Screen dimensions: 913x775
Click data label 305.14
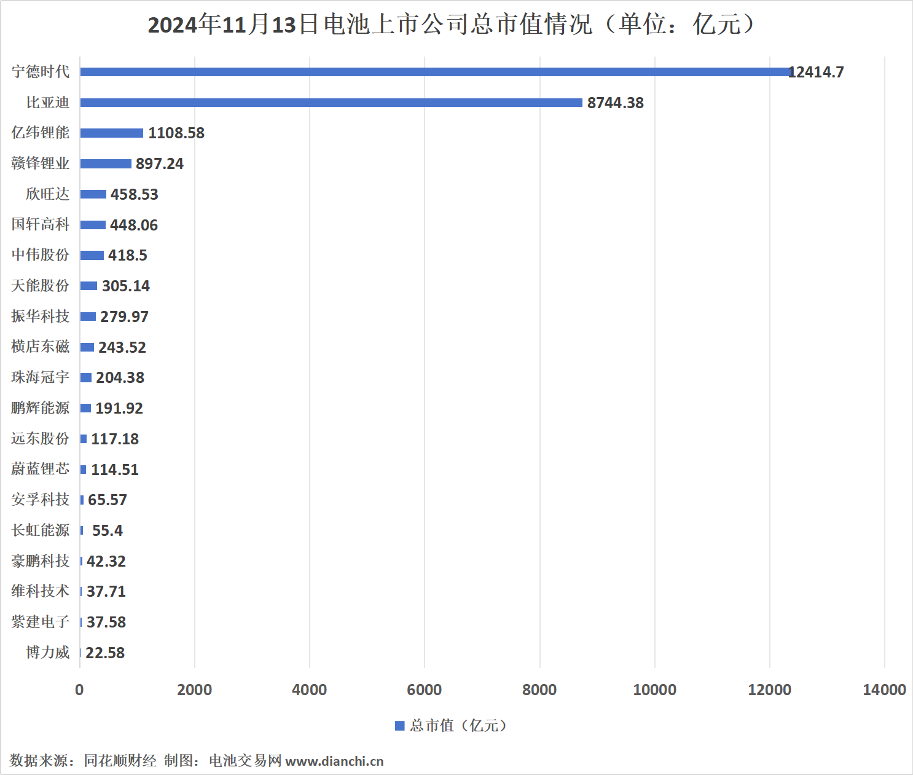(126, 286)
